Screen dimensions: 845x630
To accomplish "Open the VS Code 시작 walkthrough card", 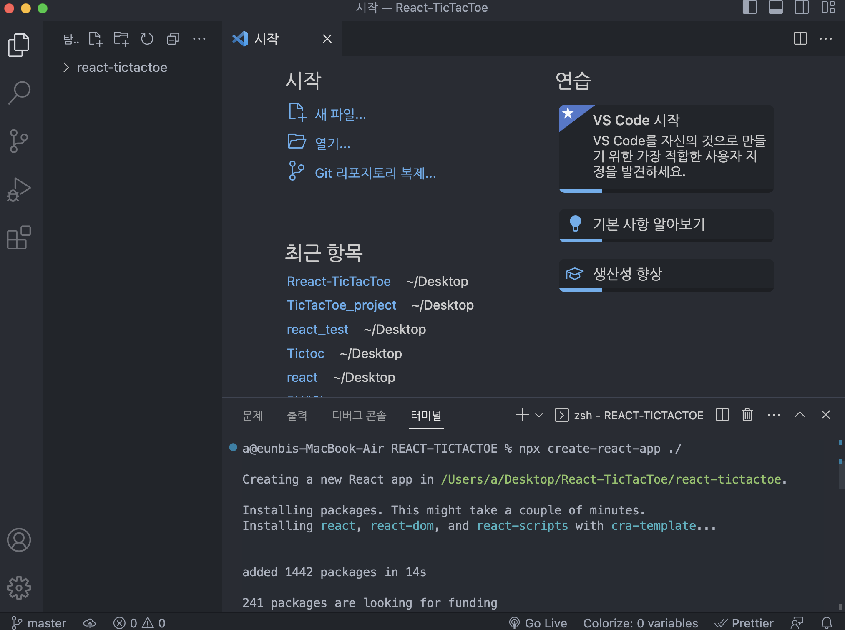I will point(666,149).
